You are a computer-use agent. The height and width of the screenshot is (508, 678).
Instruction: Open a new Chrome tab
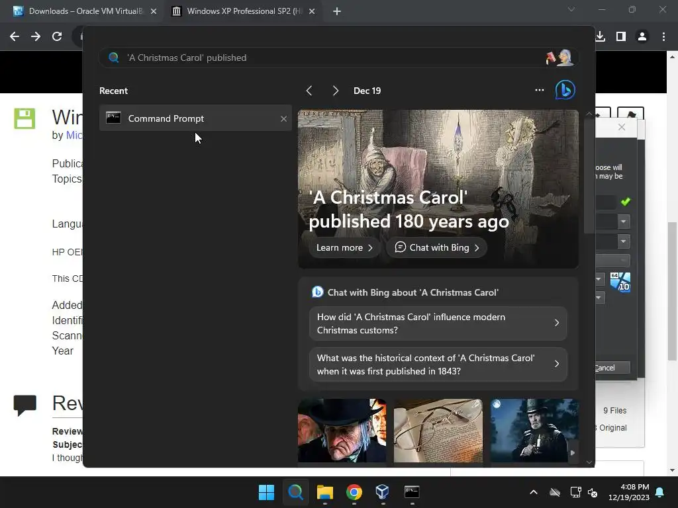(337, 11)
